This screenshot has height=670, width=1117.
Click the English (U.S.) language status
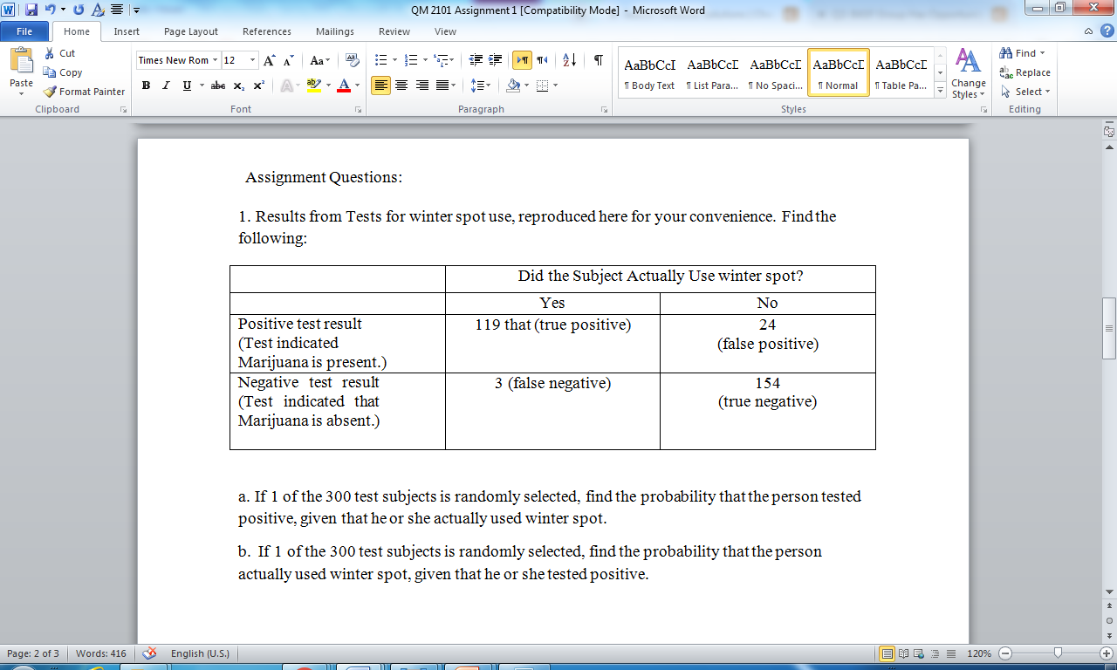(x=201, y=653)
